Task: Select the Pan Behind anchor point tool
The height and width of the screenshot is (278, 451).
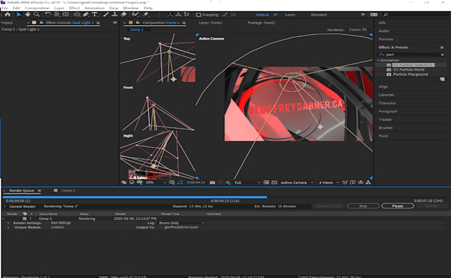Action: coord(66,15)
